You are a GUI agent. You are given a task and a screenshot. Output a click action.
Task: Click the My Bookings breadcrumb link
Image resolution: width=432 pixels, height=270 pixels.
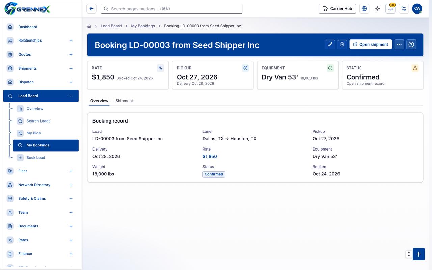click(x=143, y=26)
